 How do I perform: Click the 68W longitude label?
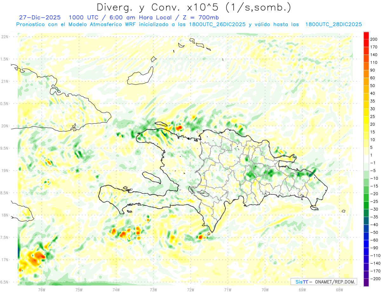point(339,290)
